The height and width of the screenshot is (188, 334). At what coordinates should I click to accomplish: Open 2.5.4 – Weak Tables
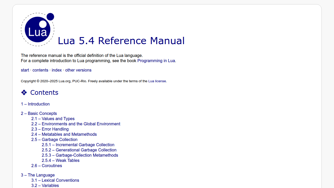tap(61, 160)
